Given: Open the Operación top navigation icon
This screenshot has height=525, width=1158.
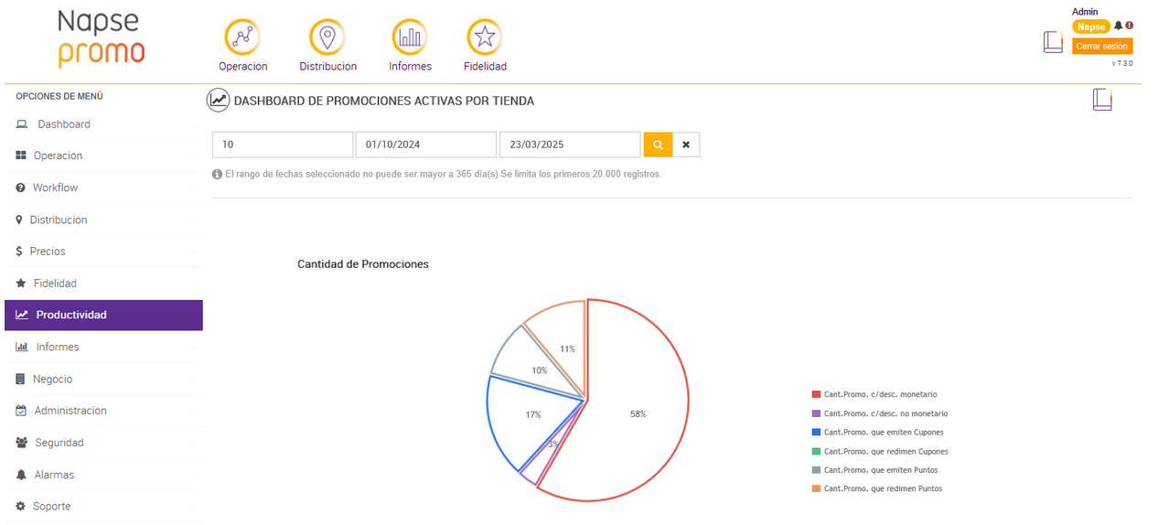Looking at the screenshot, I should point(242,37).
